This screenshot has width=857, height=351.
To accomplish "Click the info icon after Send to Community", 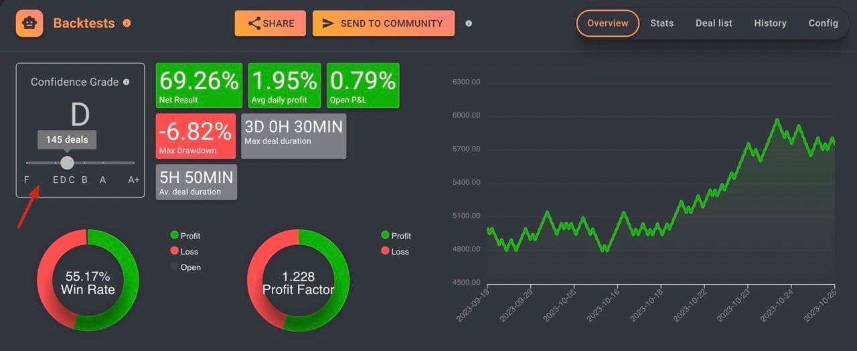I will (x=469, y=23).
